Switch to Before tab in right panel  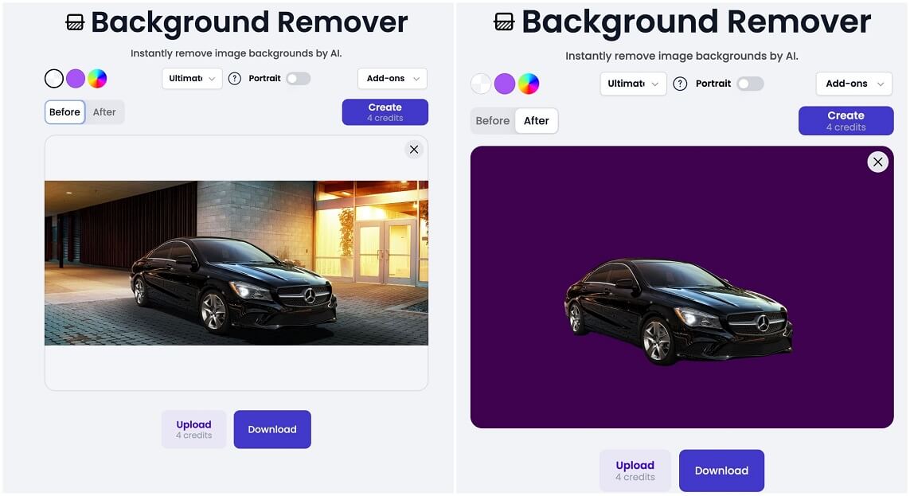tap(493, 121)
